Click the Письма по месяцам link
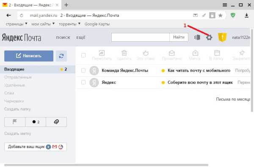 point(233,99)
